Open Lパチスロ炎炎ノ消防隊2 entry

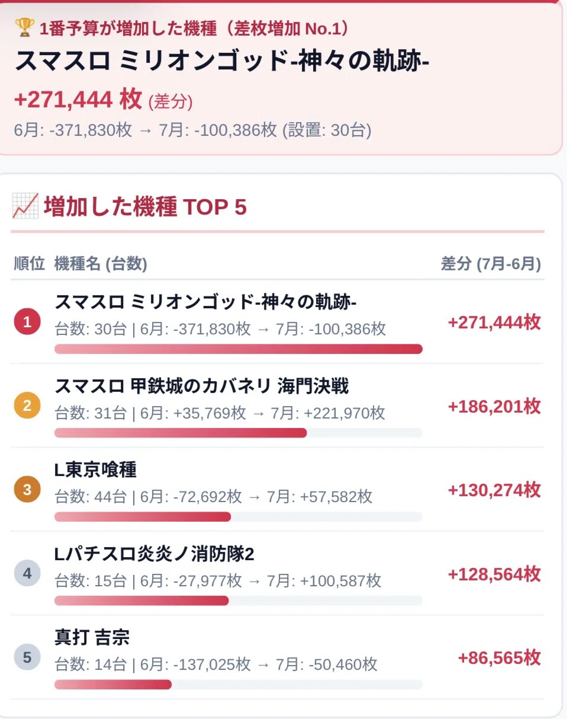click(x=277, y=573)
